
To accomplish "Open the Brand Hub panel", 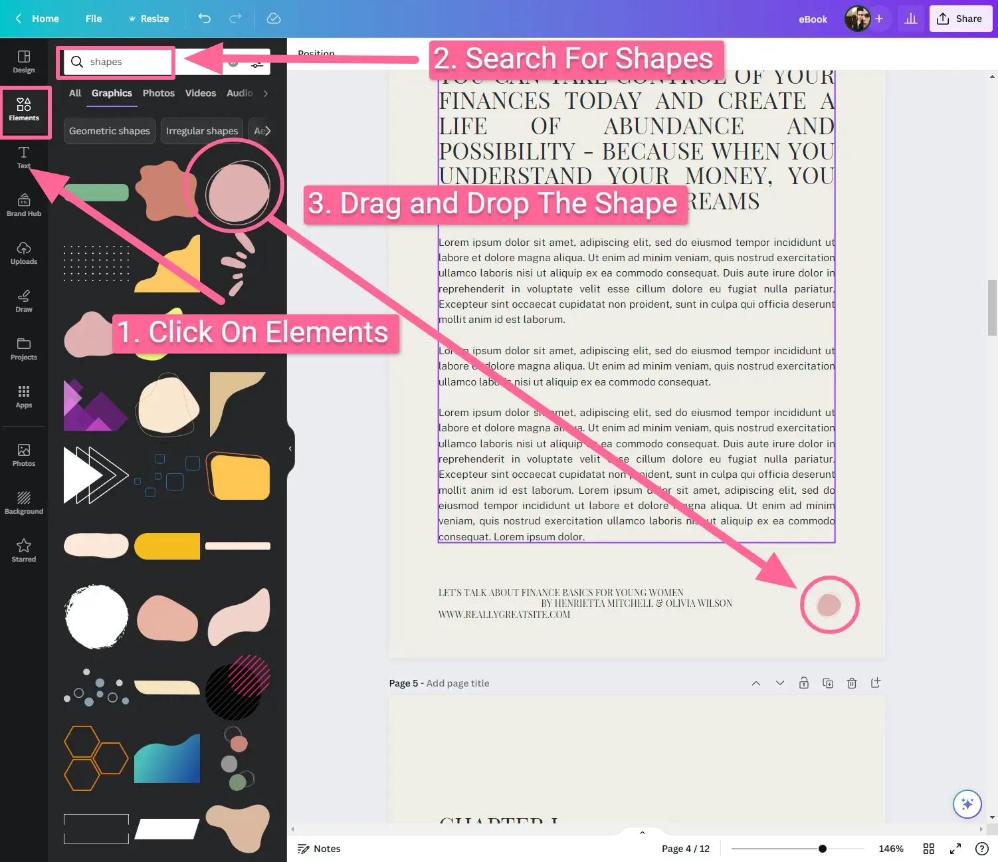I will point(24,205).
